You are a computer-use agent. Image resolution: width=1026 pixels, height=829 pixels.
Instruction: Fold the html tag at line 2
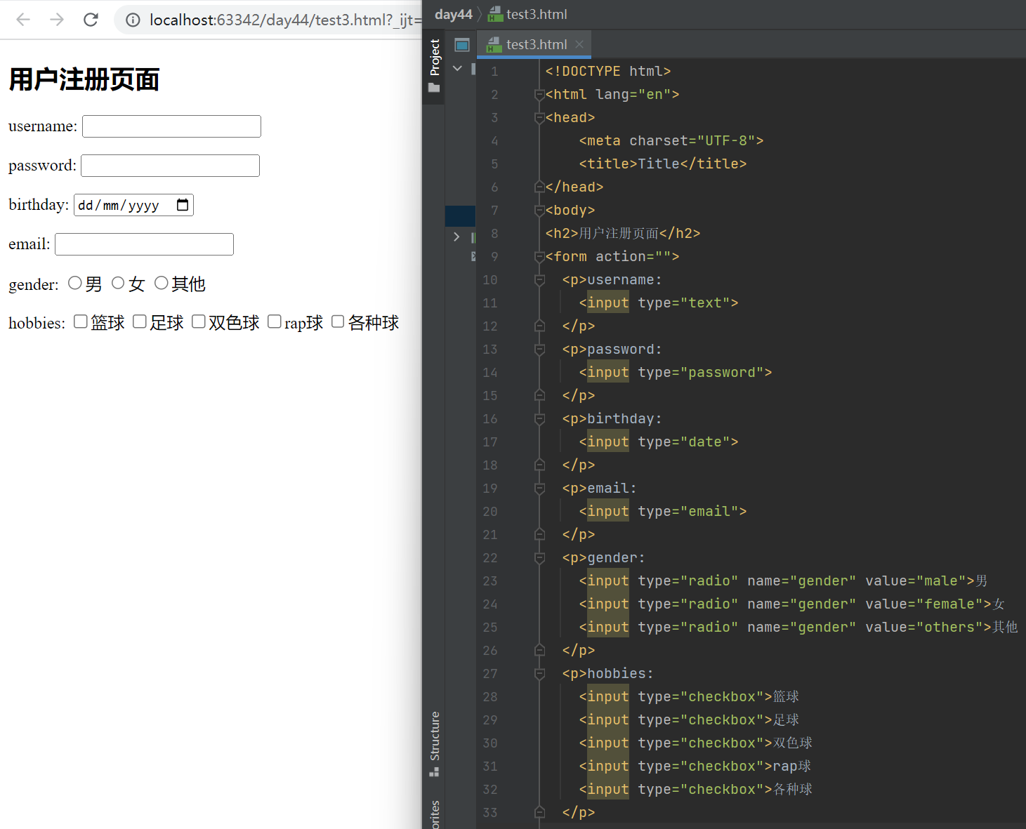539,95
